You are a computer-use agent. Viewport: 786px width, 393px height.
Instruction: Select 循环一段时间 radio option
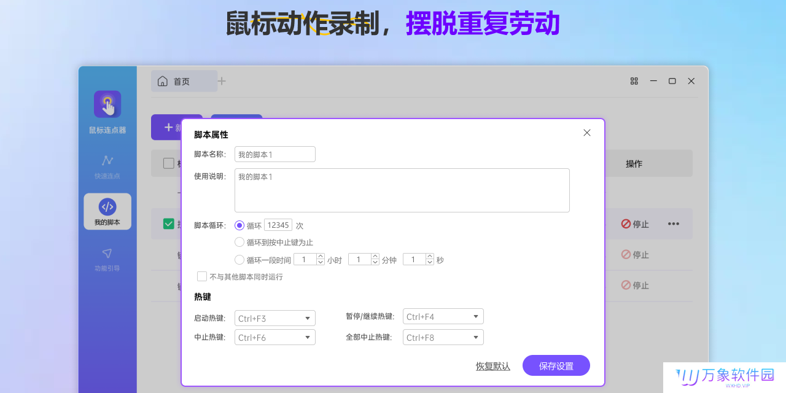pyautogui.click(x=239, y=260)
